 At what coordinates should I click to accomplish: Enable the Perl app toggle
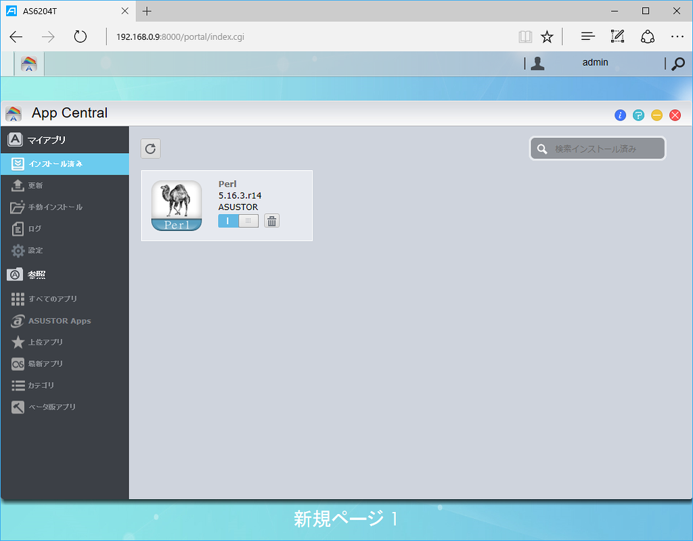pos(229,220)
